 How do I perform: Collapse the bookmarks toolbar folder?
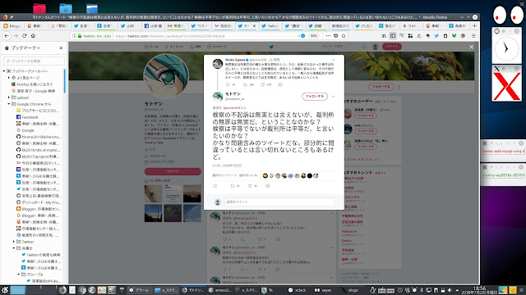coord(4,71)
